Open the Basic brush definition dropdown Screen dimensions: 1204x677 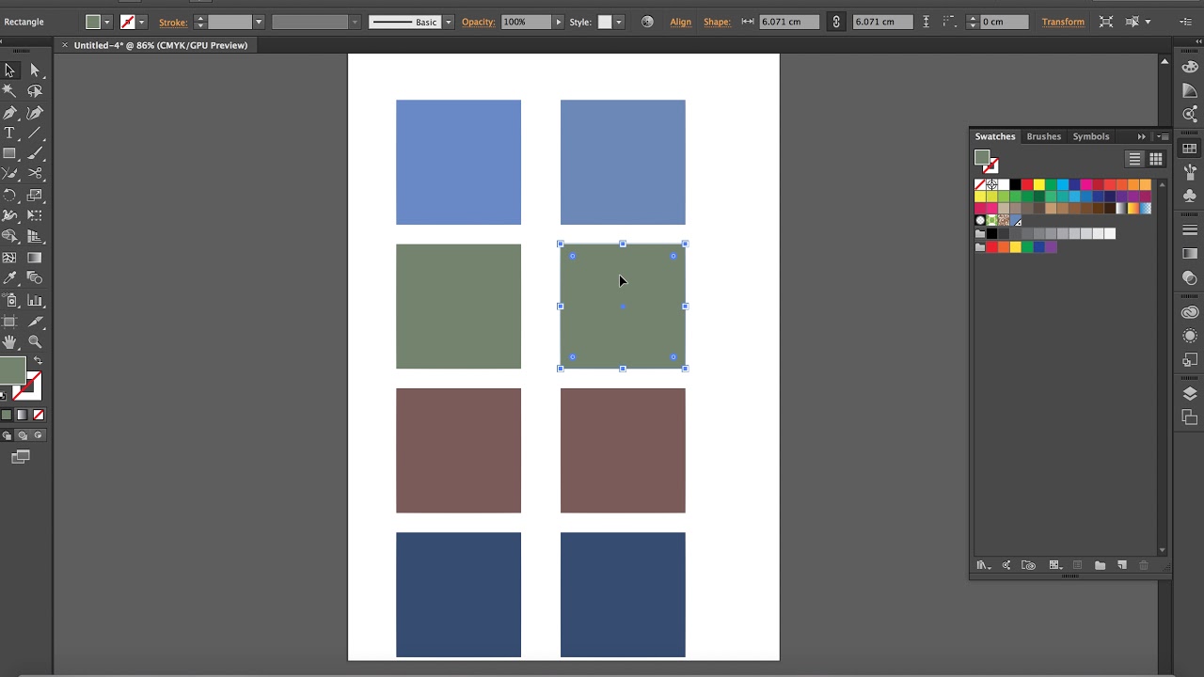448,22
